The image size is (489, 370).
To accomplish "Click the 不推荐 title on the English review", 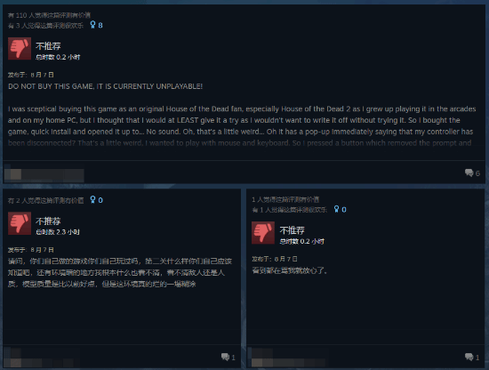I will tap(48, 46).
